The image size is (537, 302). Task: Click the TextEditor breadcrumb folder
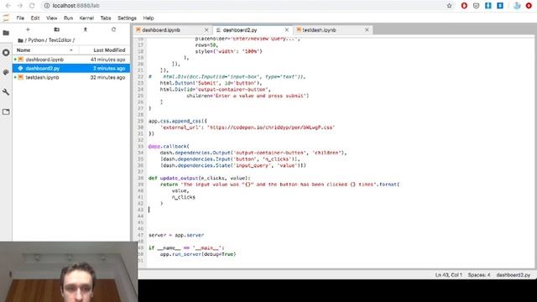click(60, 40)
